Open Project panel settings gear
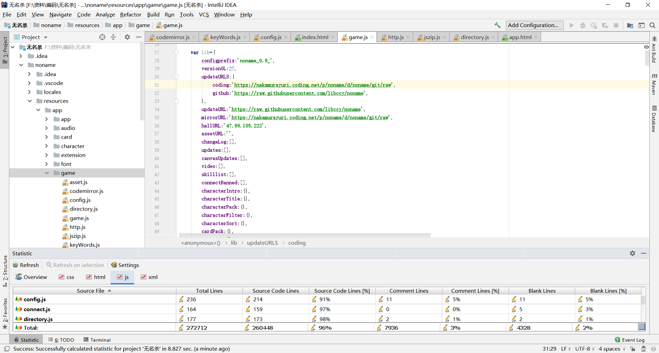The width and height of the screenshot is (659, 353). click(x=127, y=37)
